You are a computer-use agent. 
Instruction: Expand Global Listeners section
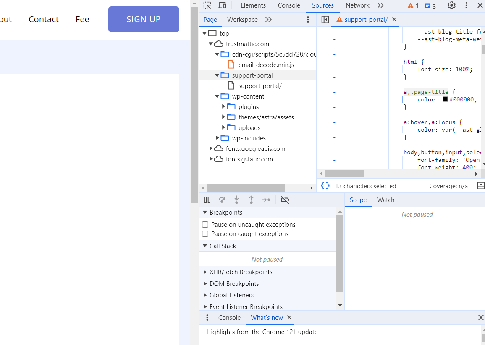[205, 295]
